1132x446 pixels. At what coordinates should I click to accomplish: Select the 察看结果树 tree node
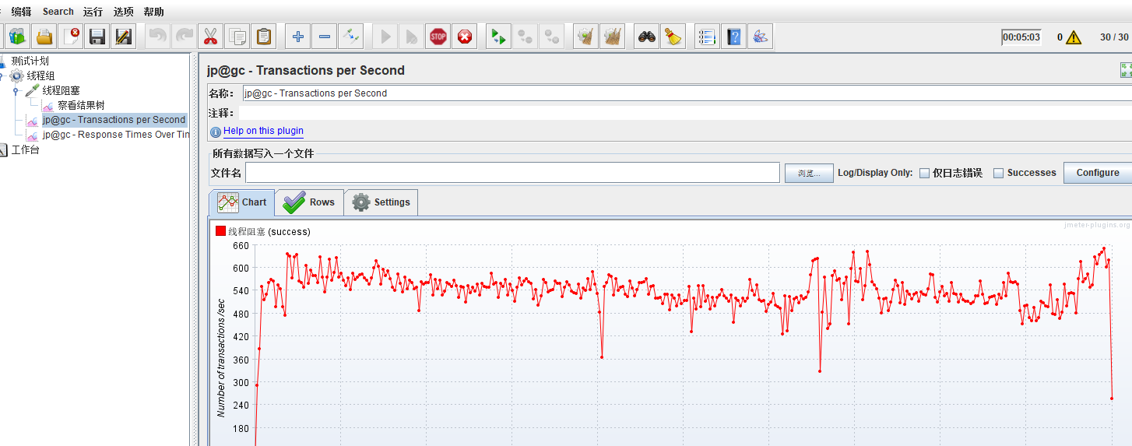(81, 105)
